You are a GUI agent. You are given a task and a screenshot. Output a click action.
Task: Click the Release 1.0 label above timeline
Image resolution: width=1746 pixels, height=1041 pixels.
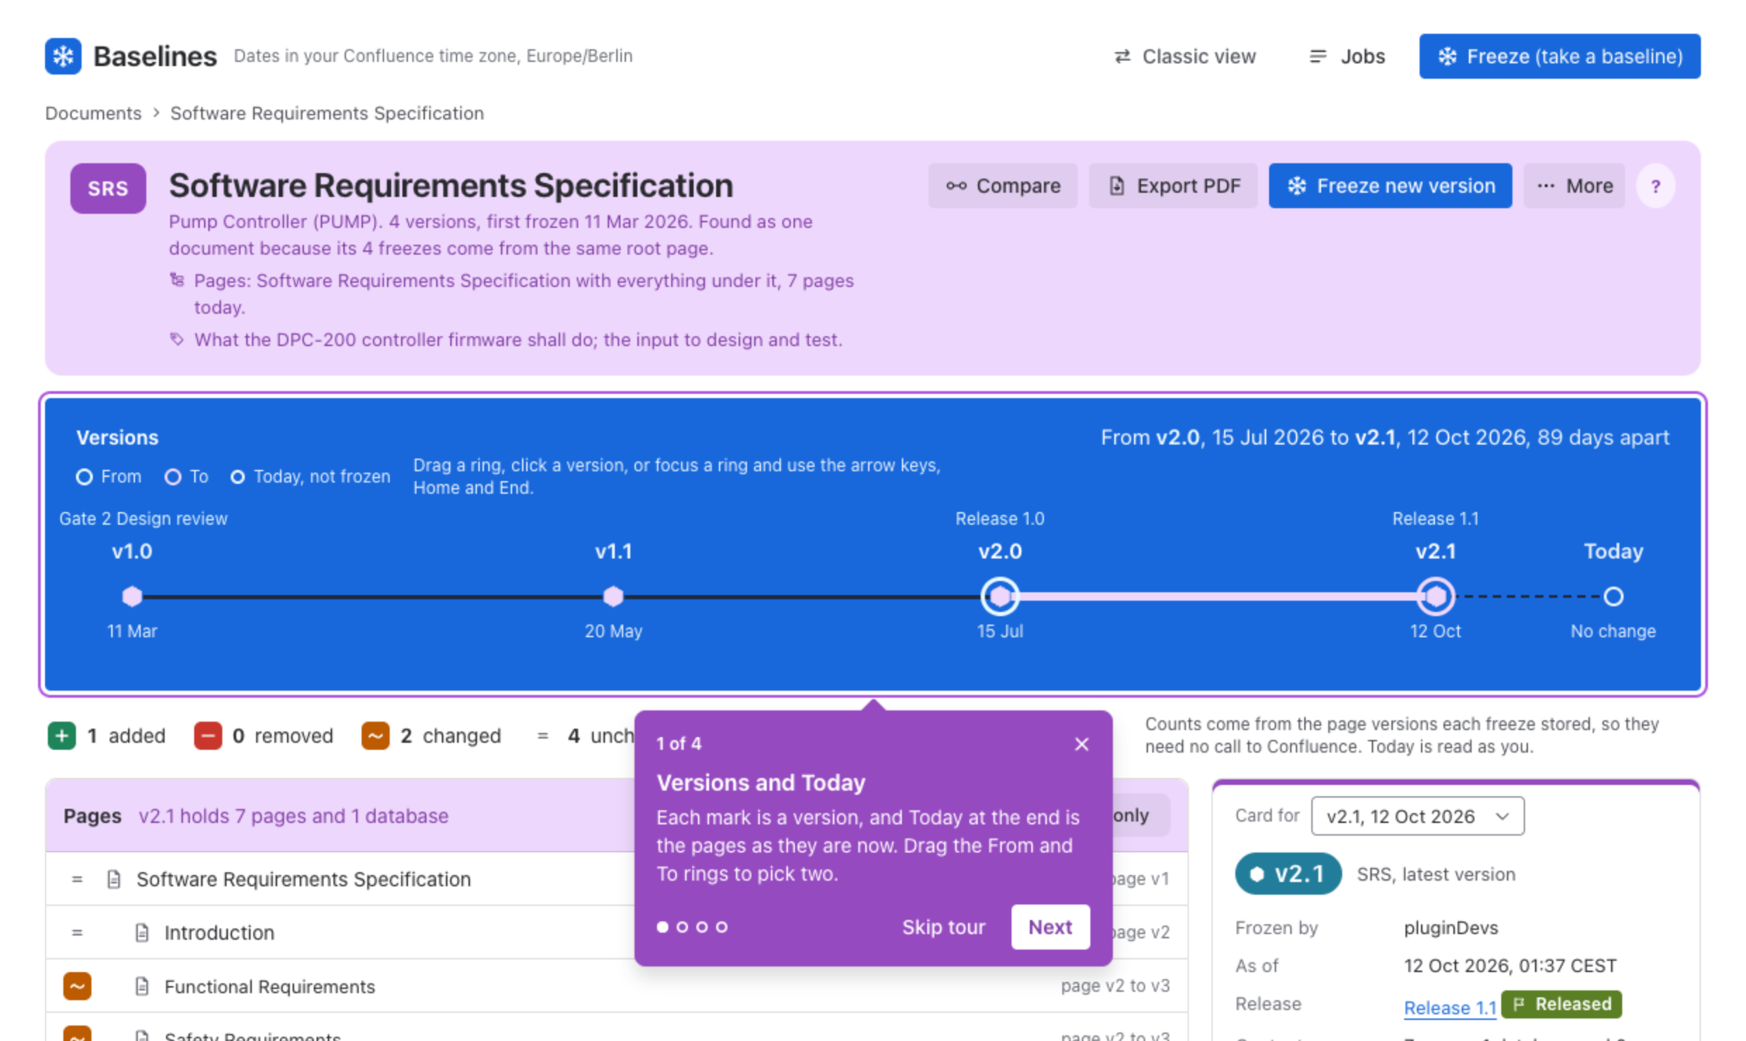pos(1000,519)
